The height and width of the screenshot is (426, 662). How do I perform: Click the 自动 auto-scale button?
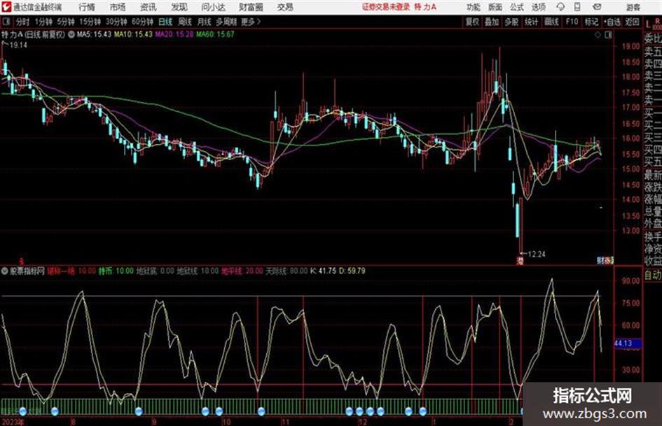click(x=653, y=275)
